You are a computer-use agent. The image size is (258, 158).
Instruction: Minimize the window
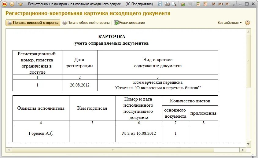coord(240,4)
